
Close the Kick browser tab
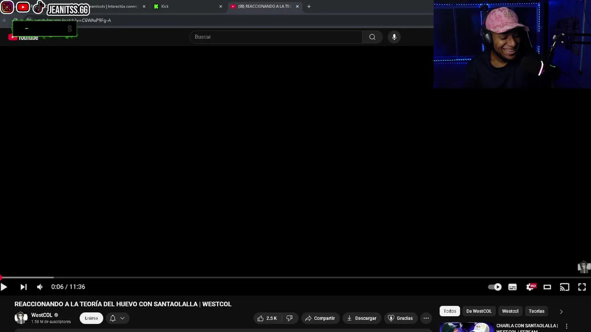220,6
